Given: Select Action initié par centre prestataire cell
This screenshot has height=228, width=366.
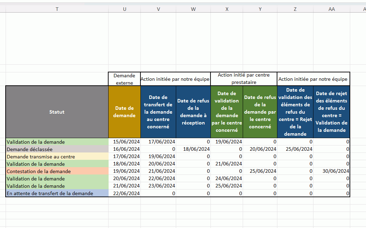Looking at the screenshot, I should 243,79.
